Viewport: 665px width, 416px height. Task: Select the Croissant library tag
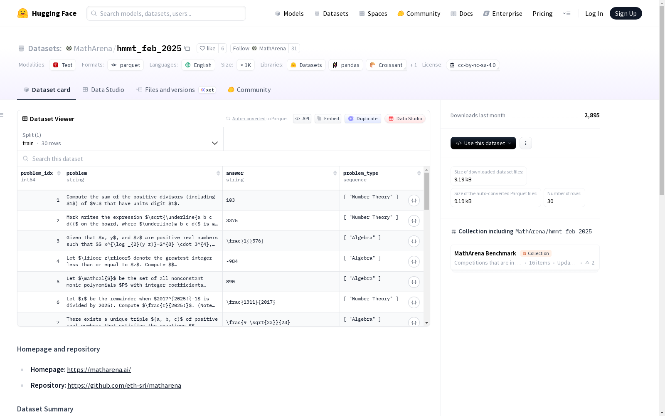pyautogui.click(x=386, y=65)
